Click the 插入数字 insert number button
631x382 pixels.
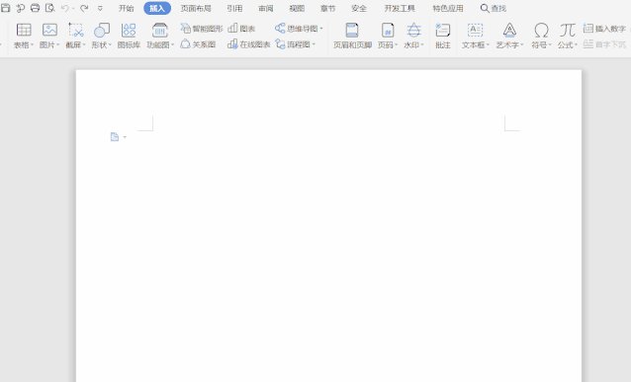pos(604,29)
